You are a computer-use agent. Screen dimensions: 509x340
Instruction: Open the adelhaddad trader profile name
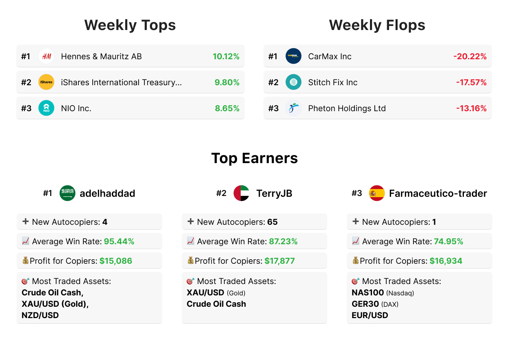coord(107,194)
